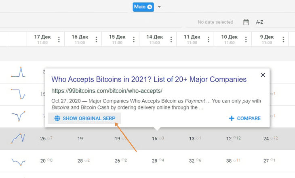The width and height of the screenshot is (295, 178).
Task: Open options menu for 15 Дек column
Action: click(134, 40)
